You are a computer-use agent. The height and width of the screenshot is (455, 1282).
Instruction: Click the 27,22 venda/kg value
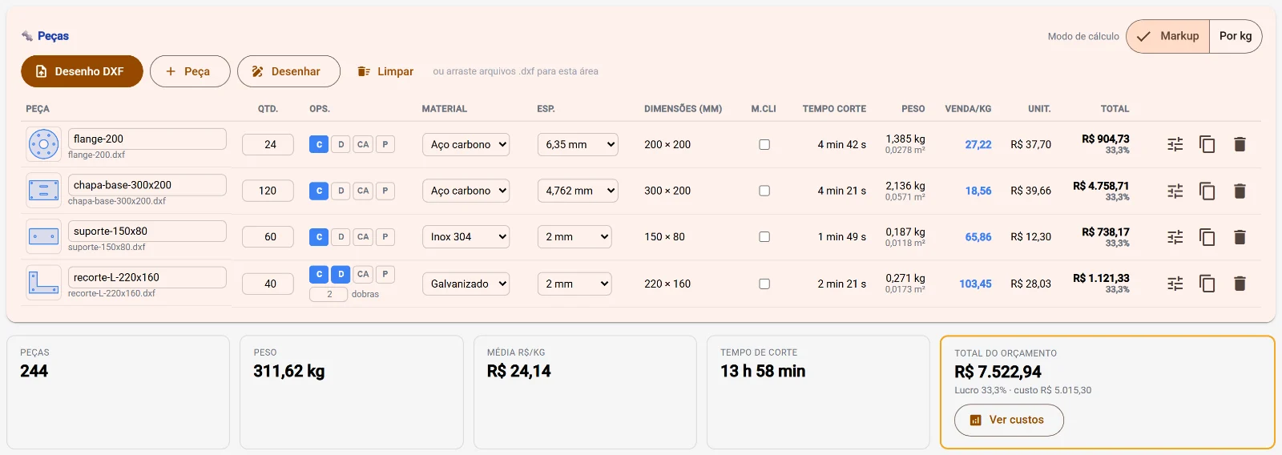[x=978, y=144]
